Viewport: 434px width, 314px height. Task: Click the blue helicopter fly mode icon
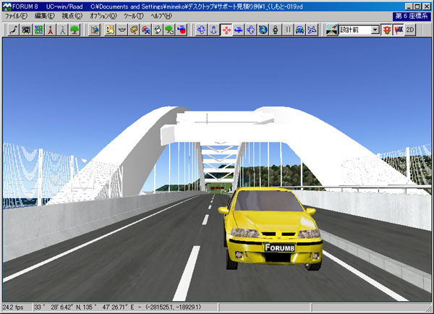coord(238,30)
